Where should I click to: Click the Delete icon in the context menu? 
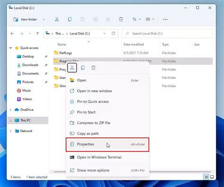[x=94, y=68]
